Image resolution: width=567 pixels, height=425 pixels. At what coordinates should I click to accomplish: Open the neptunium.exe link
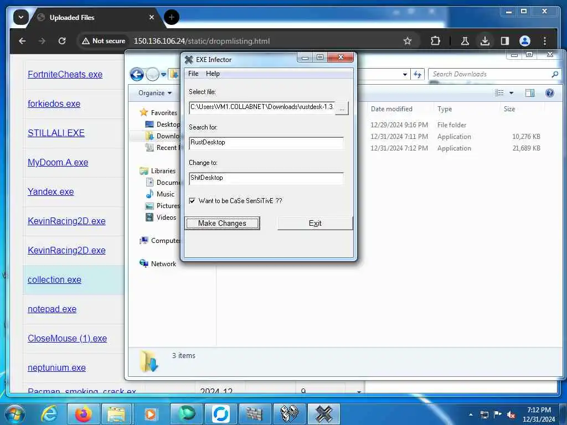pyautogui.click(x=57, y=367)
